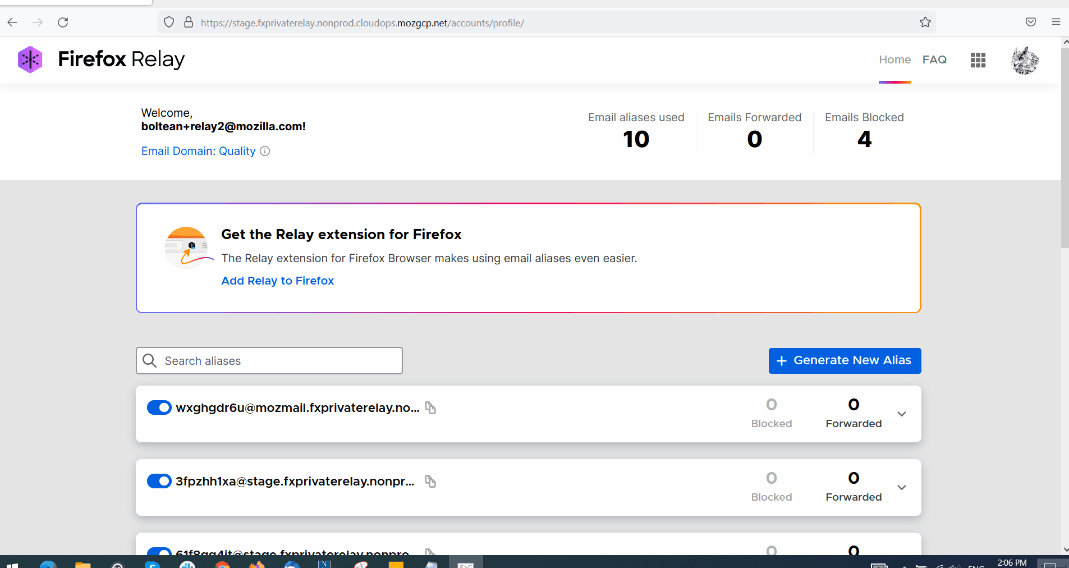The height and width of the screenshot is (568, 1069).
Task: Open the user avatar profile menu
Action: 1025,60
